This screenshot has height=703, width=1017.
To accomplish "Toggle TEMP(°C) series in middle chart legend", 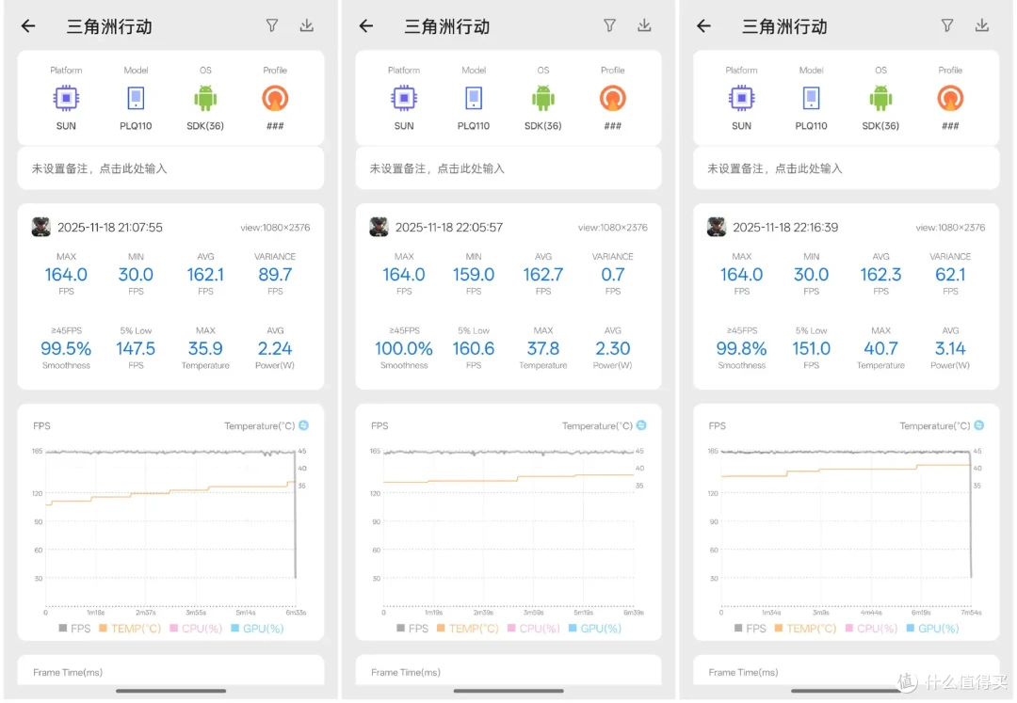I will point(468,629).
